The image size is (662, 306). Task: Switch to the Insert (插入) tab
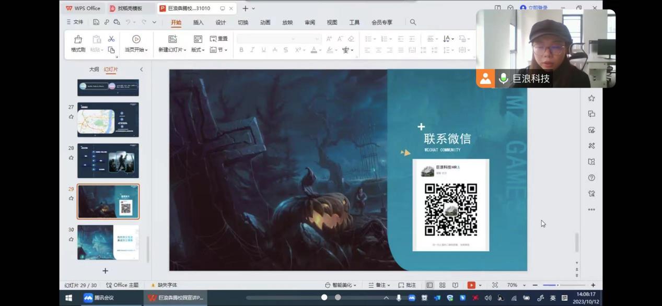point(198,22)
